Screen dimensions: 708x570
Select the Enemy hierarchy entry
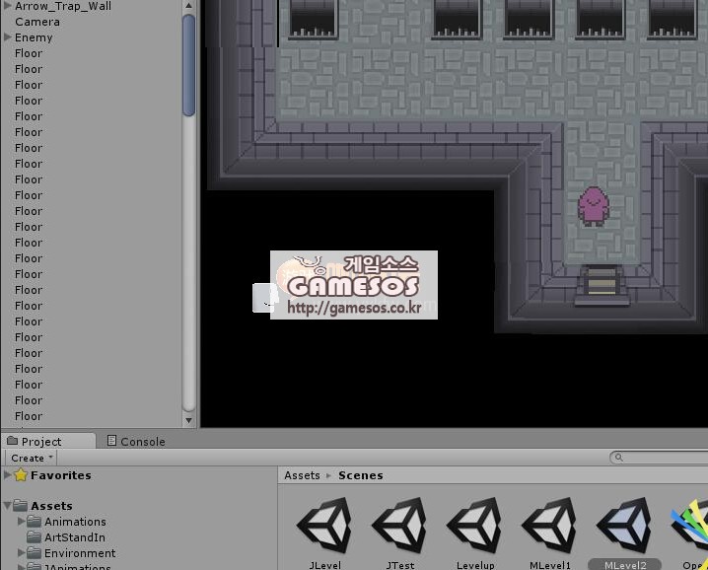click(34, 37)
